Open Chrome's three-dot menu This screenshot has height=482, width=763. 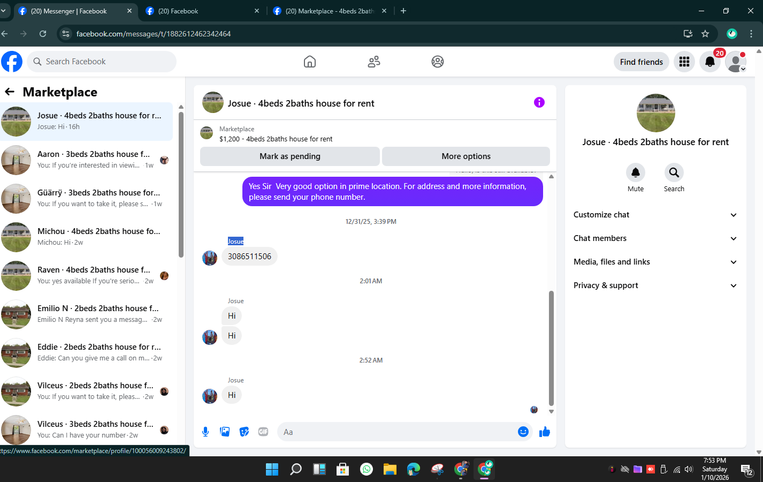pos(751,34)
